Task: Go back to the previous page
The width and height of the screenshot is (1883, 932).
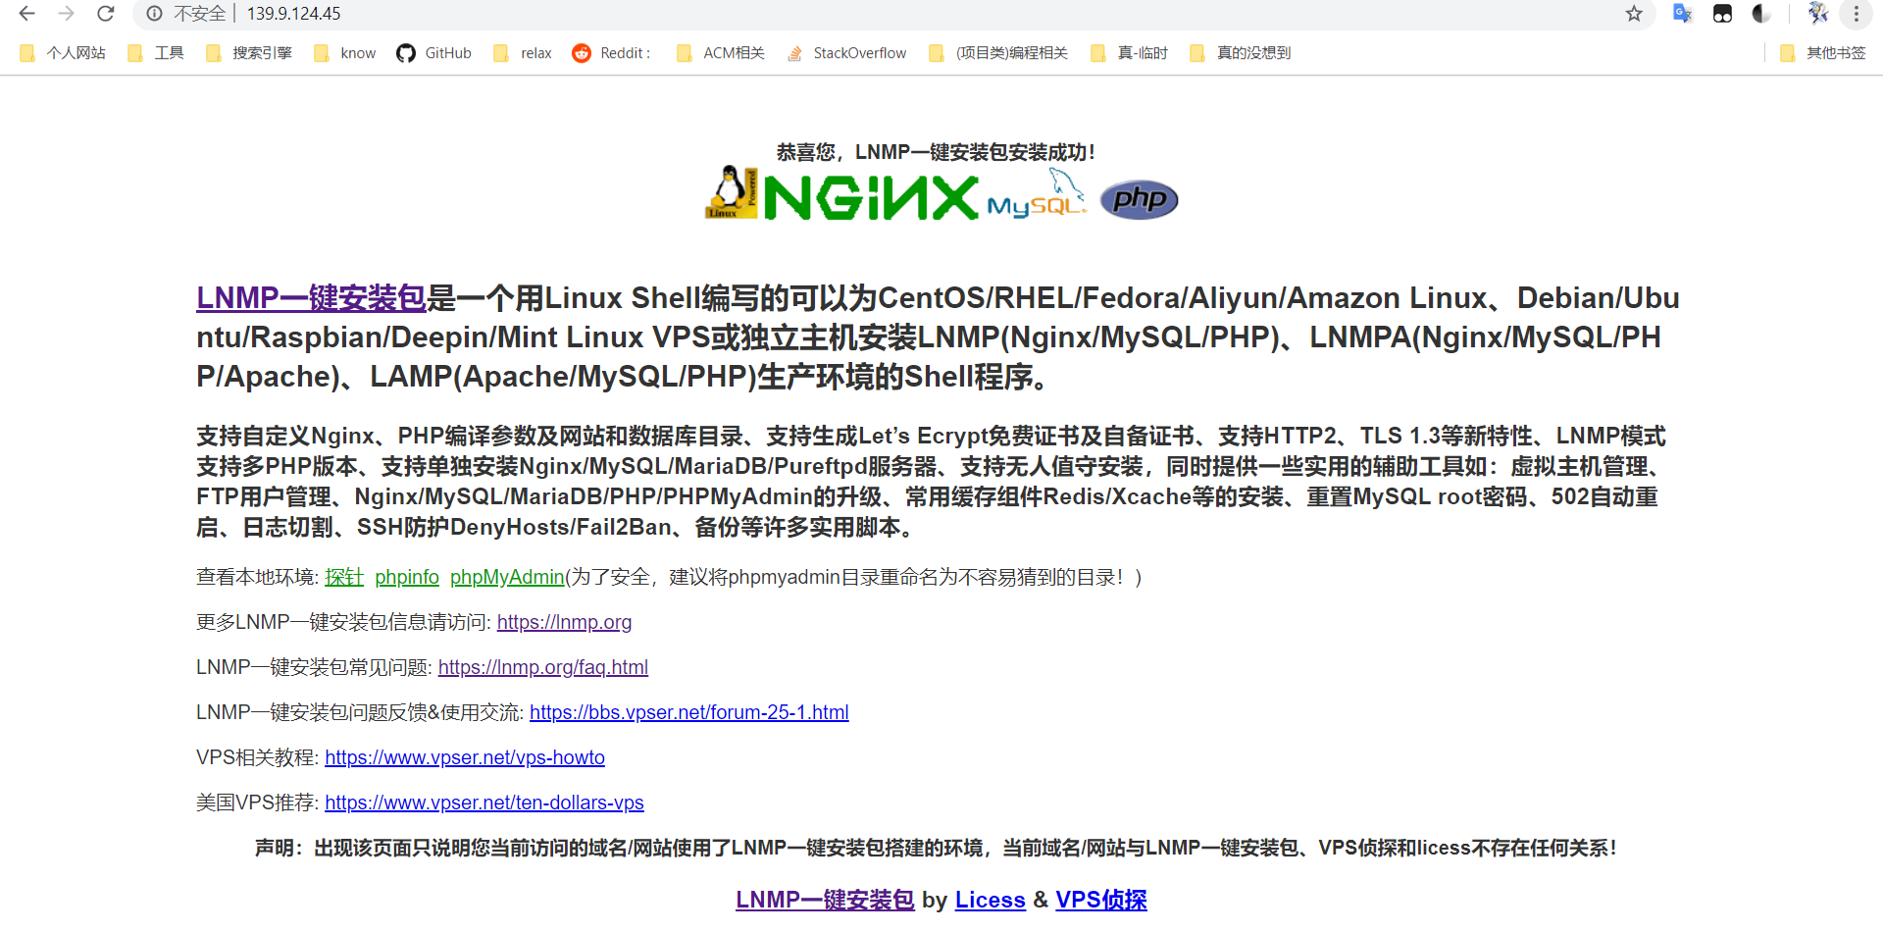Action: click(26, 14)
